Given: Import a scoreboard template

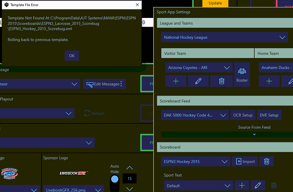Looking at the screenshot, I should (245, 161).
